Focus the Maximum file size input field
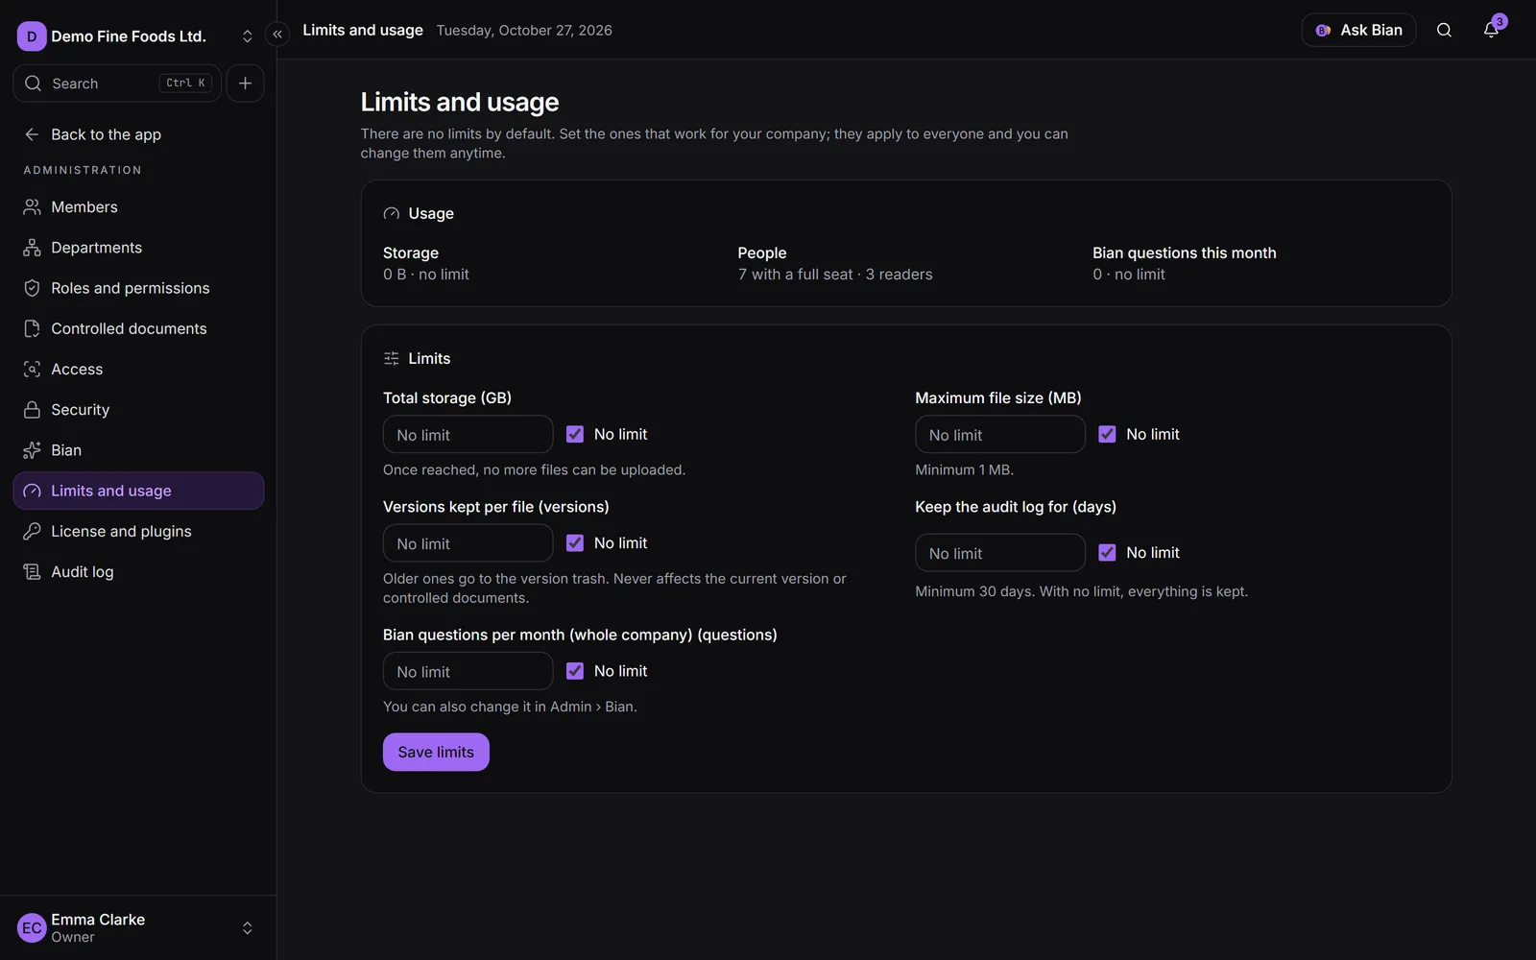1536x960 pixels. (999, 435)
